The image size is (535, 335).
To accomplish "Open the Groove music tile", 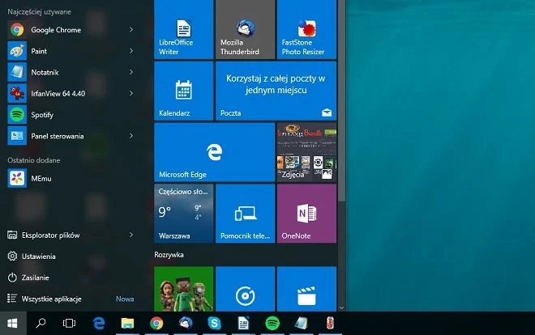I will (x=246, y=289).
